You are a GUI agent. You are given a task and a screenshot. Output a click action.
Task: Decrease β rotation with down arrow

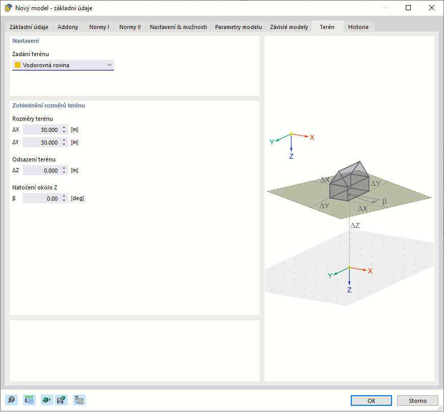64,201
